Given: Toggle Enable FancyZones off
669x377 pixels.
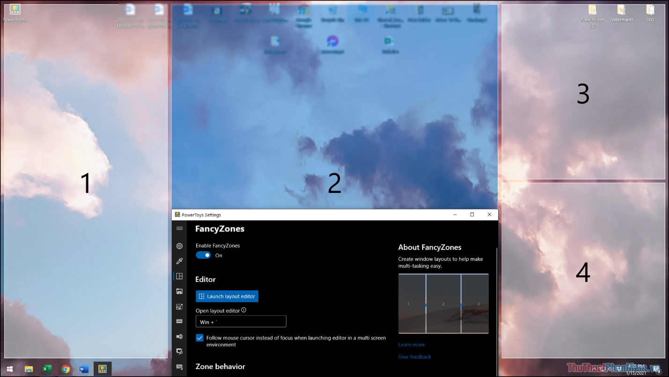Looking at the screenshot, I should pyautogui.click(x=203, y=255).
